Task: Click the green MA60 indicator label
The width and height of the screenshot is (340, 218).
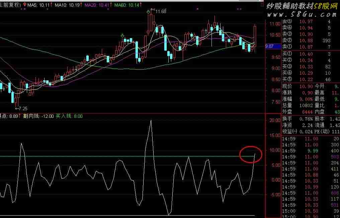Action: click(126, 5)
